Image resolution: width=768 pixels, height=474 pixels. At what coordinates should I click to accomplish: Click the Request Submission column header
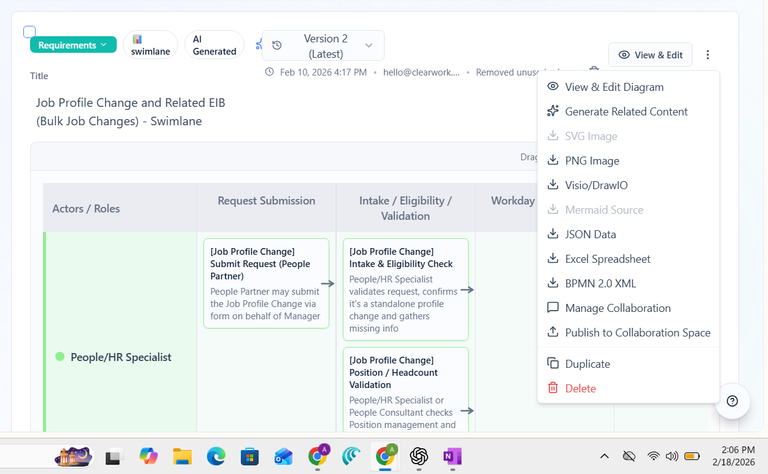(x=267, y=201)
